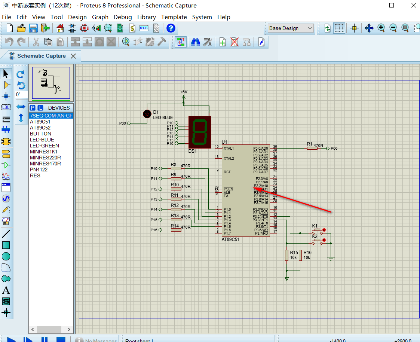420x342 pixels.
Task: Click the P pick devices button
Action: (x=33, y=108)
